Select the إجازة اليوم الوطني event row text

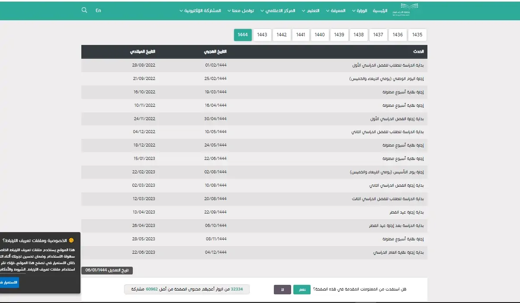point(387,79)
